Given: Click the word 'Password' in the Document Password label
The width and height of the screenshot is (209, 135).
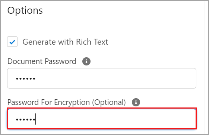Looking at the screenshot, I should [60, 61].
